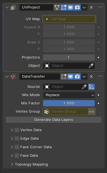This screenshot has width=107, height=173.
Task: Activate the Source object eyedropper
Action: coord(84,87)
